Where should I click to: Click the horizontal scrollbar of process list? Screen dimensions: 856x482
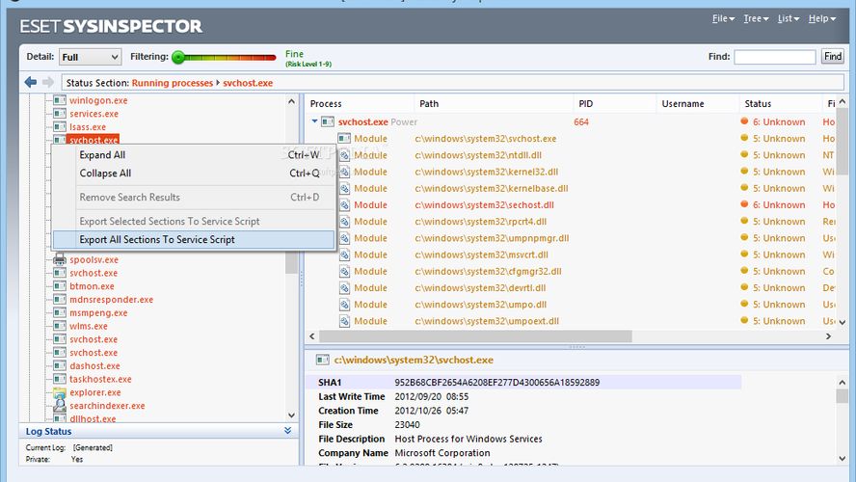point(475,336)
